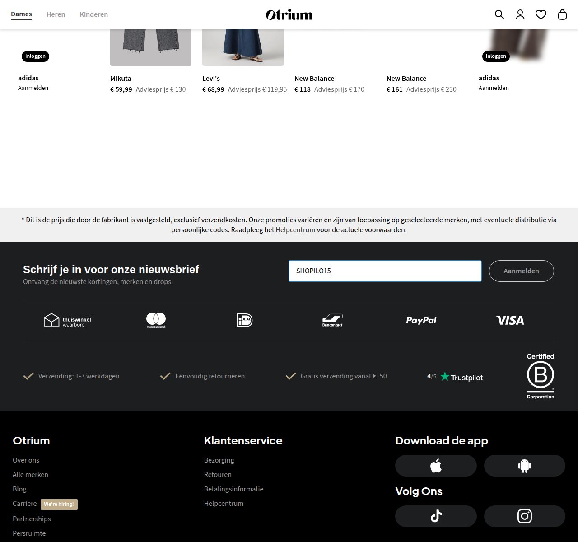Focus the newsletter email input field
Image resolution: width=578 pixels, height=542 pixels.
pos(385,271)
